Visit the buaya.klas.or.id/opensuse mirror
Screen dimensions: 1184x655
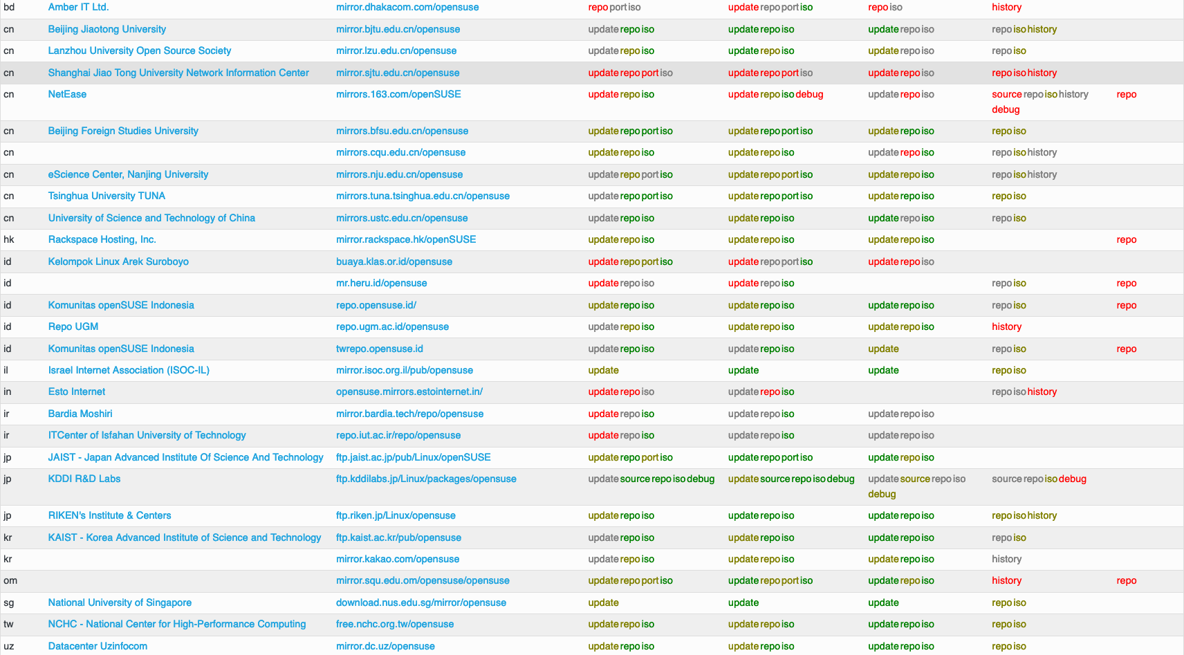394,262
